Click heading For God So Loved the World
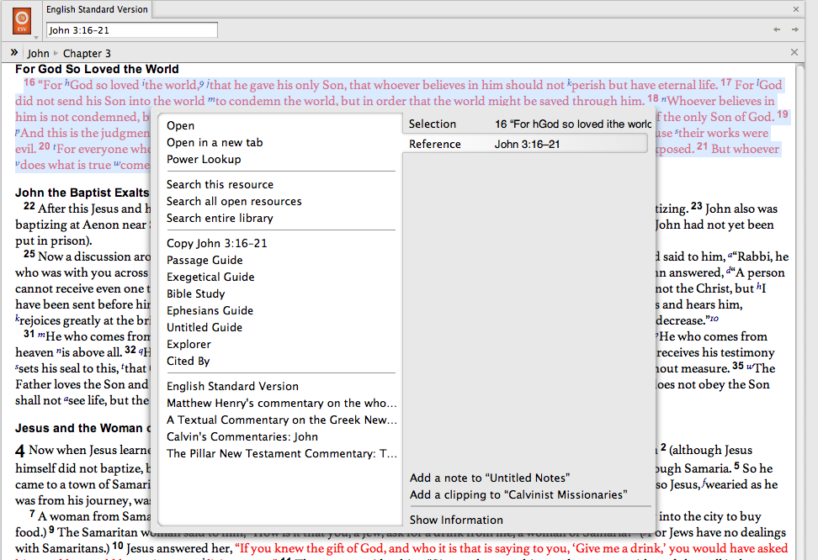 97,69
